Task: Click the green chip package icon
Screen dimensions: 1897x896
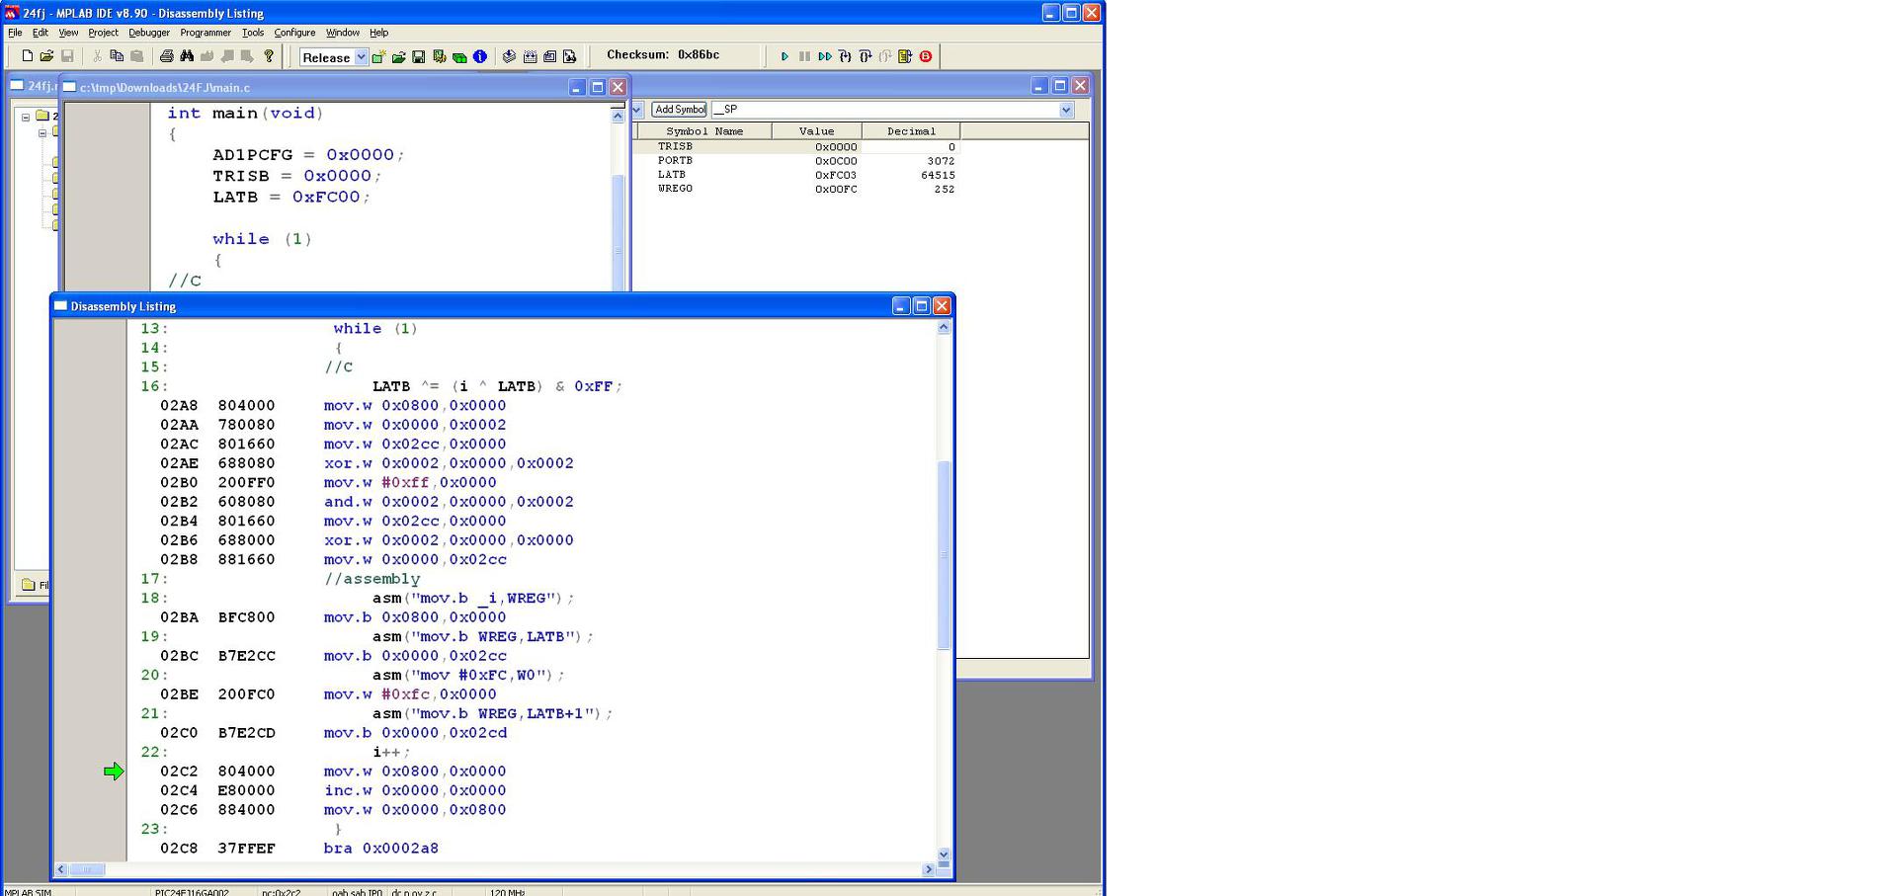Action: (x=459, y=57)
